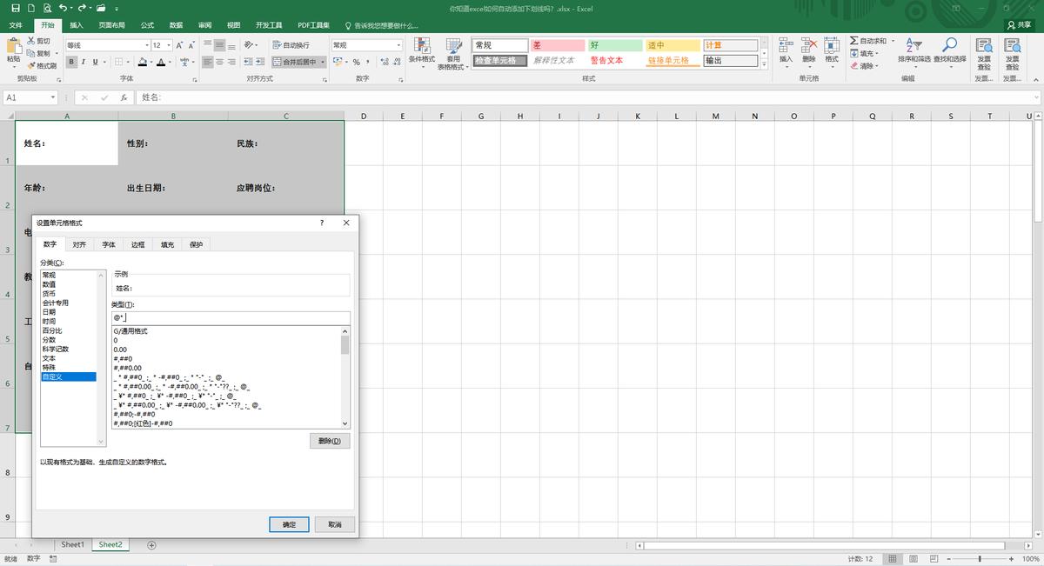Image resolution: width=1044 pixels, height=566 pixels.
Task: Click the zoom slider in status bar
Action: [x=980, y=558]
